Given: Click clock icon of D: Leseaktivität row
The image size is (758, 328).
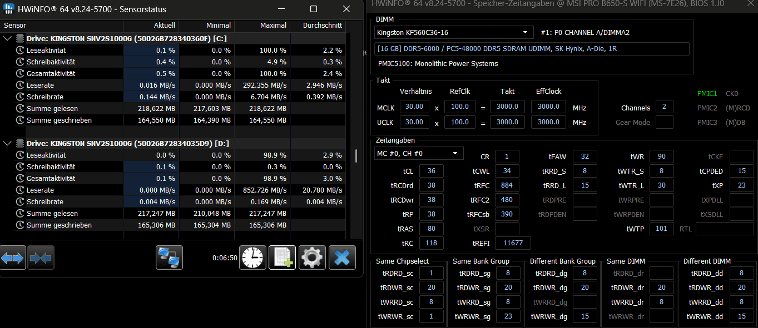Looking at the screenshot, I should click(x=20, y=155).
